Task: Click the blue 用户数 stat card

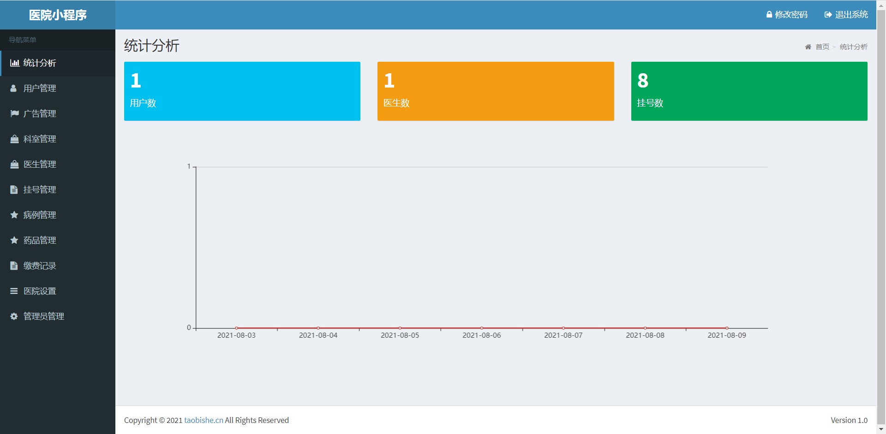Action: (242, 91)
